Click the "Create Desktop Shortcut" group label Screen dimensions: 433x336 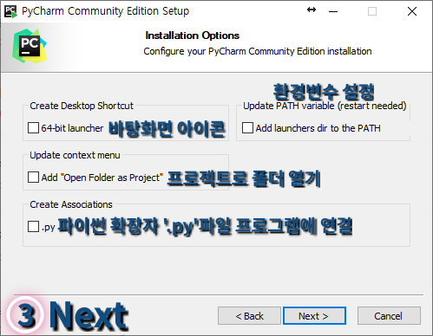point(82,106)
